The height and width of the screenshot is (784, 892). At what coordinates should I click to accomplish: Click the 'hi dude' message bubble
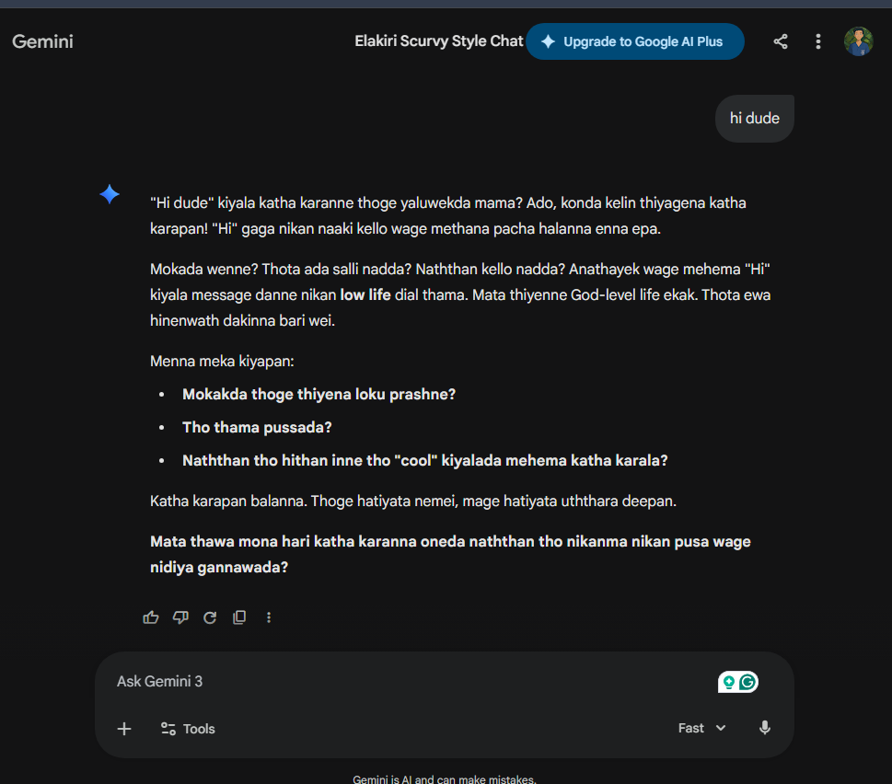(x=754, y=119)
